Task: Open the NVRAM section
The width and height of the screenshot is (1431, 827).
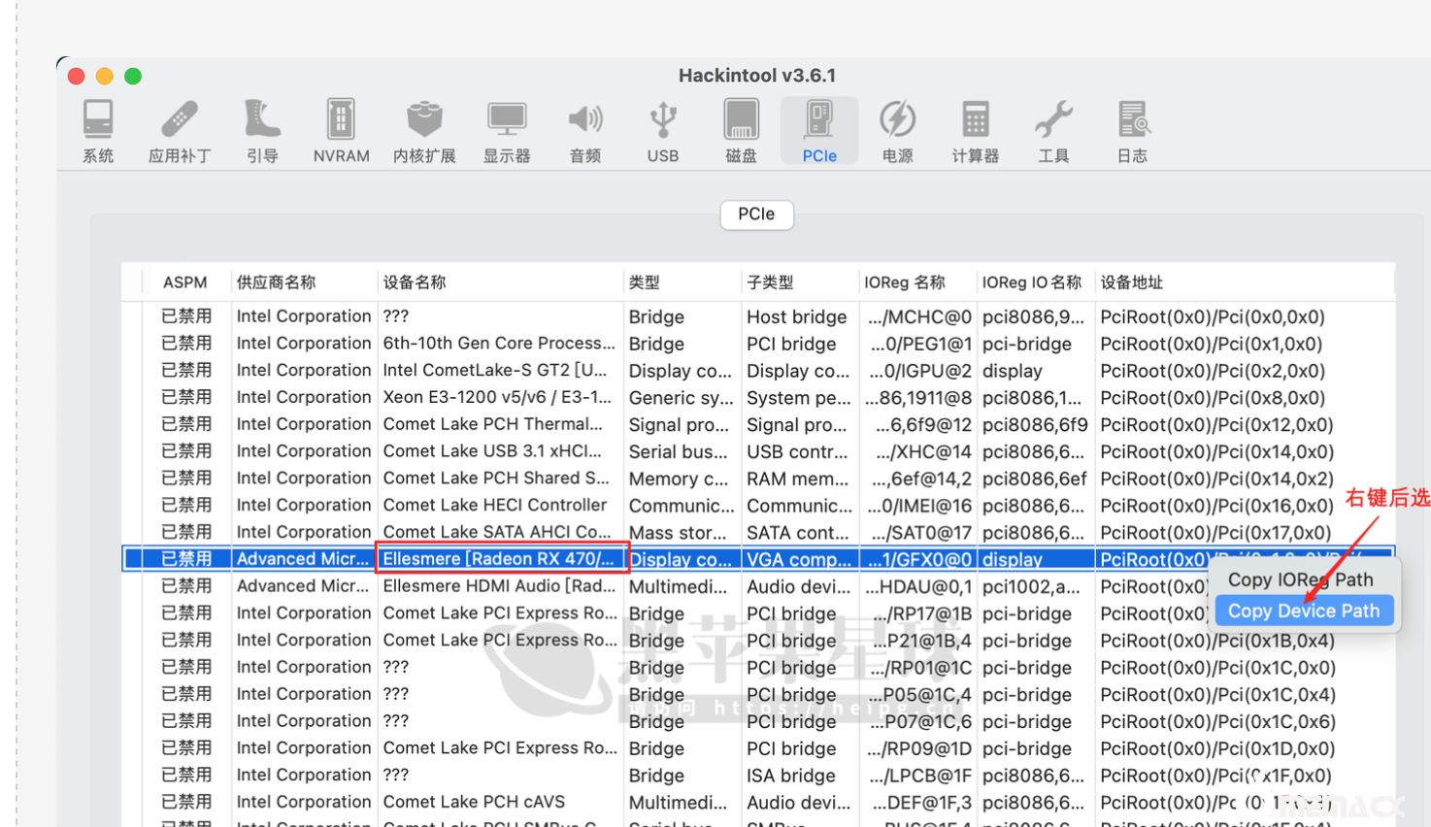Action: point(341,131)
